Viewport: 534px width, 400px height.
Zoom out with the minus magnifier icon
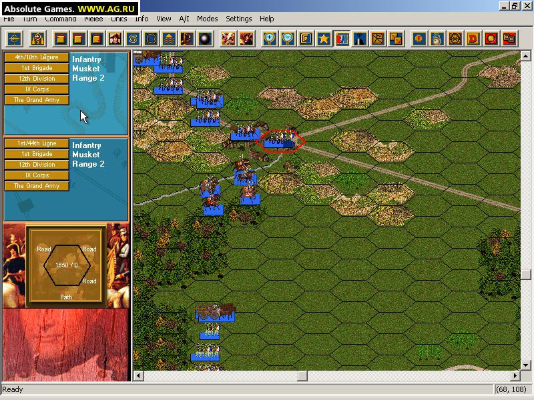pyautogui.click(x=288, y=39)
